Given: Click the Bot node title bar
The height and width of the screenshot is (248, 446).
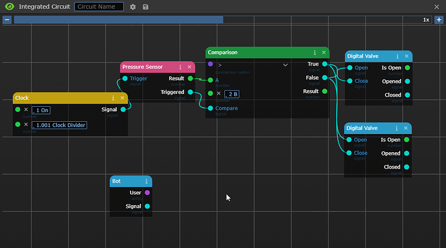Looking at the screenshot, I should pos(131,181).
